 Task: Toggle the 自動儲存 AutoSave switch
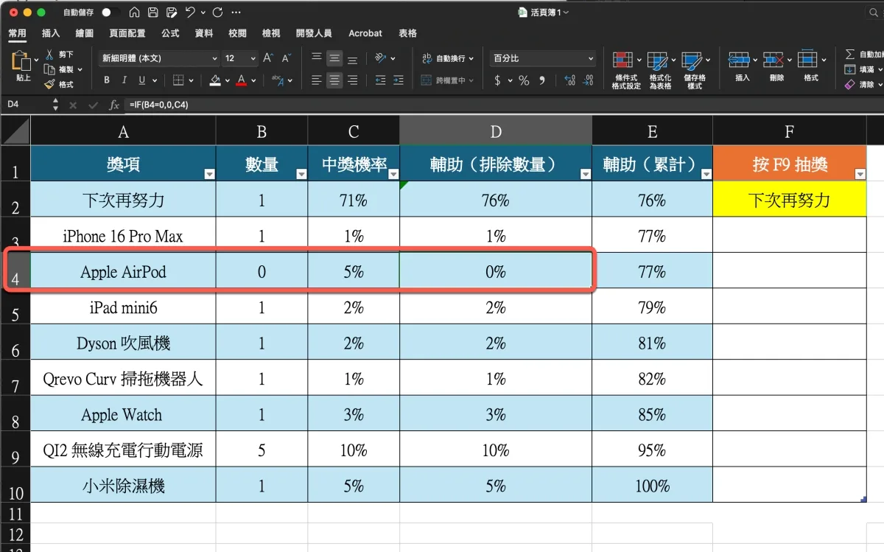(x=110, y=13)
